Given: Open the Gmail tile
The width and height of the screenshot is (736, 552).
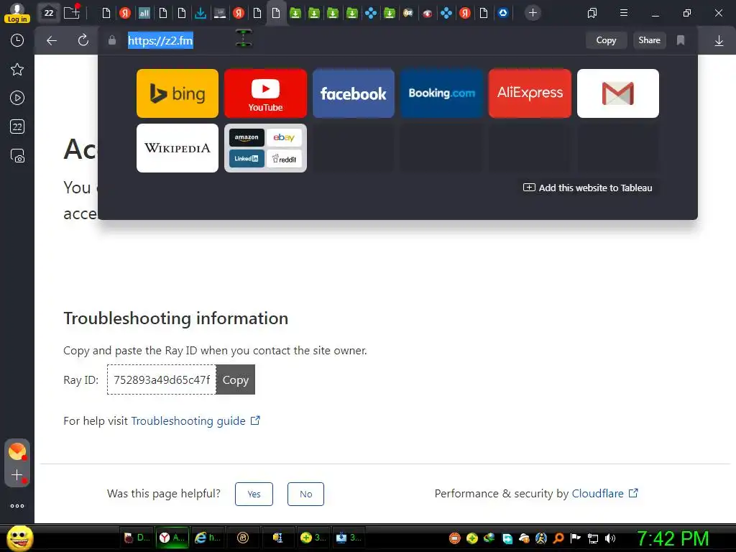Looking at the screenshot, I should 617,93.
